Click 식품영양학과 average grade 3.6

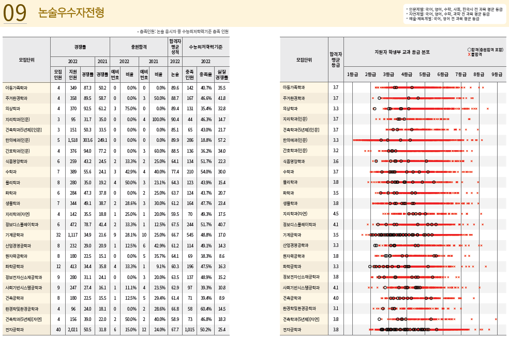point(336,161)
